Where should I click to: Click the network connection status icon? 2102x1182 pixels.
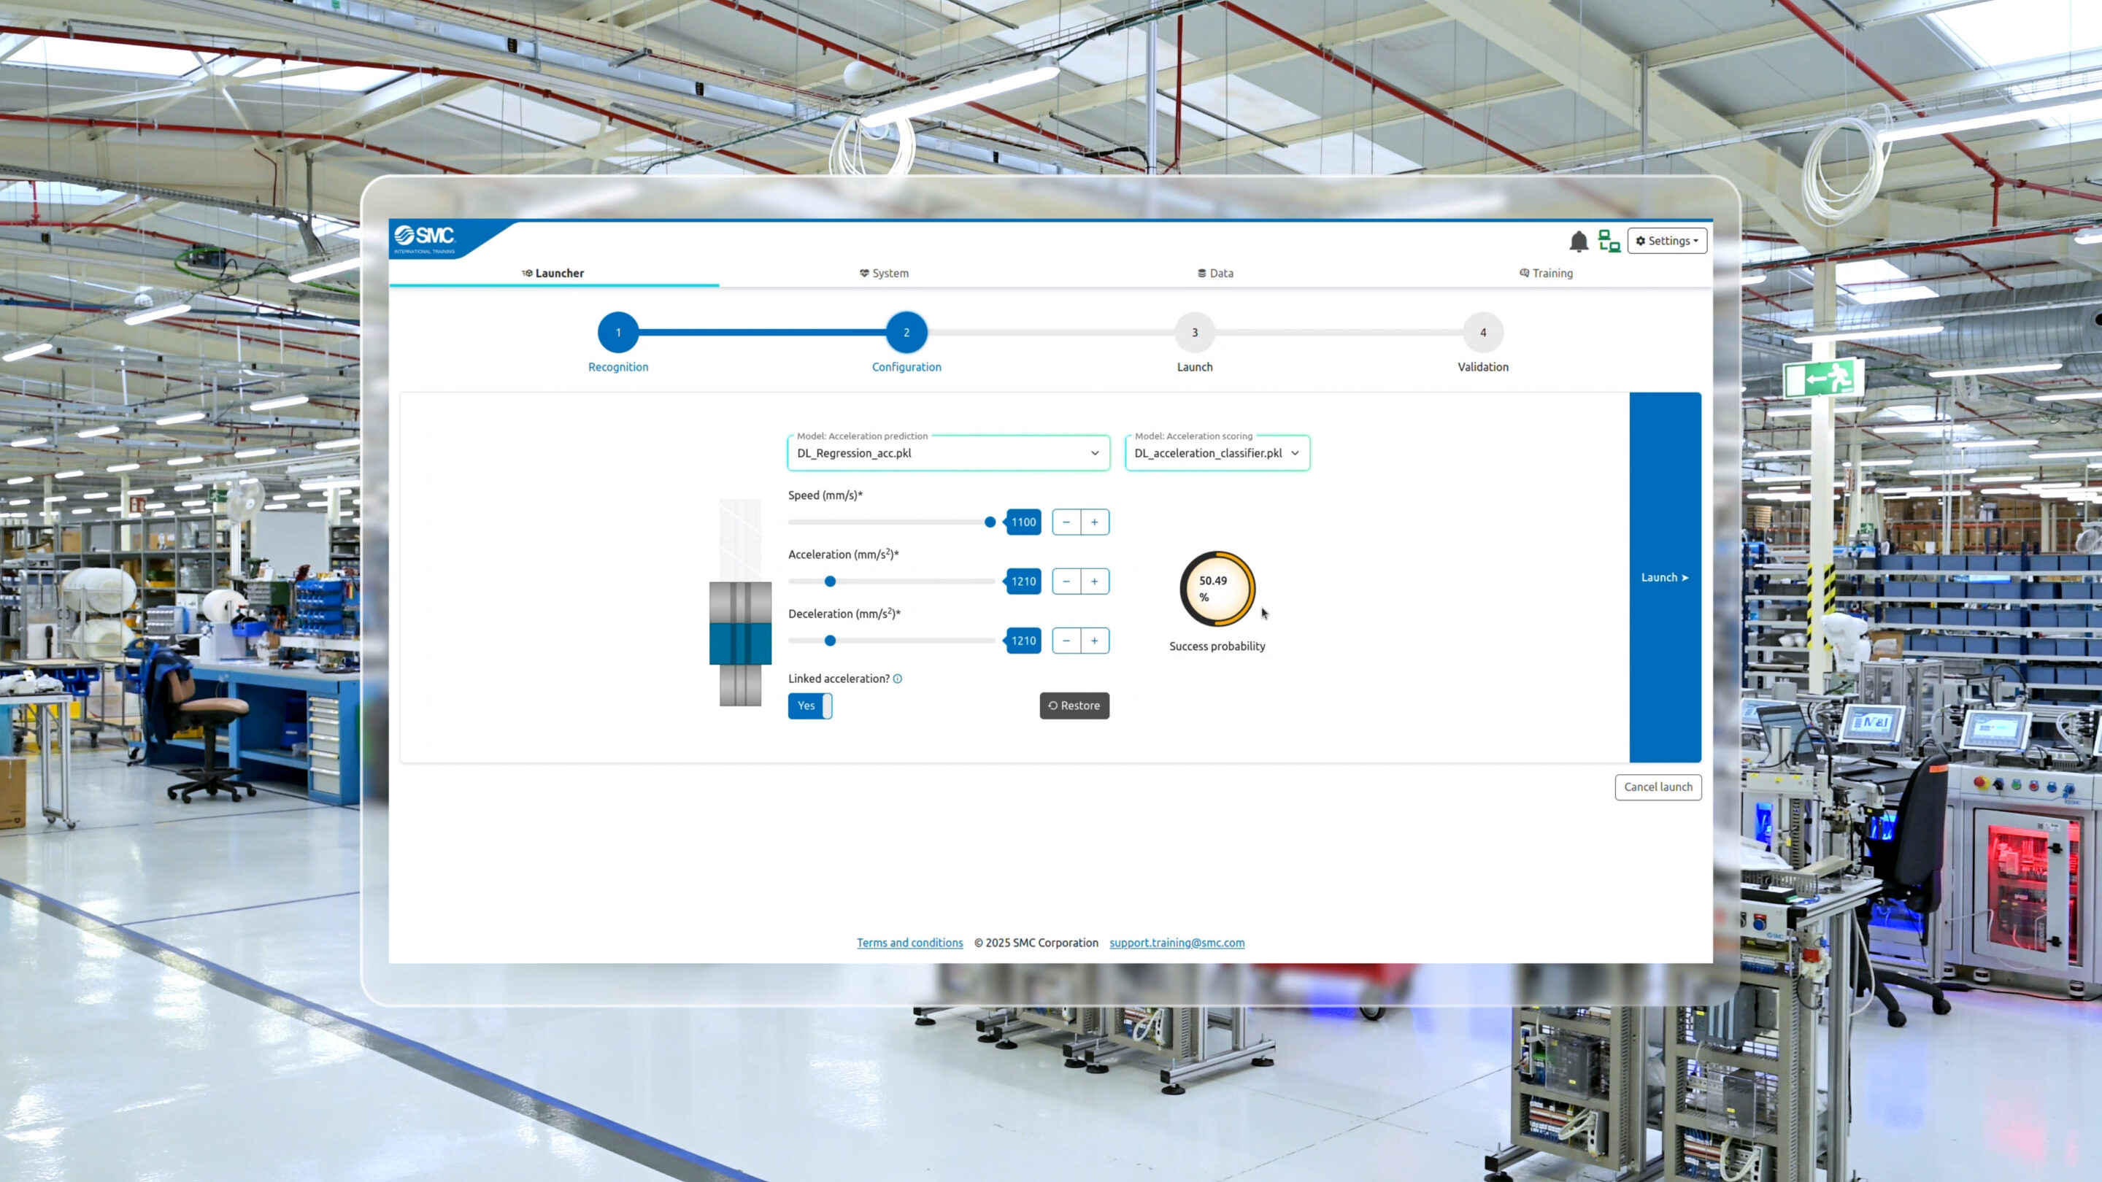pyautogui.click(x=1609, y=242)
